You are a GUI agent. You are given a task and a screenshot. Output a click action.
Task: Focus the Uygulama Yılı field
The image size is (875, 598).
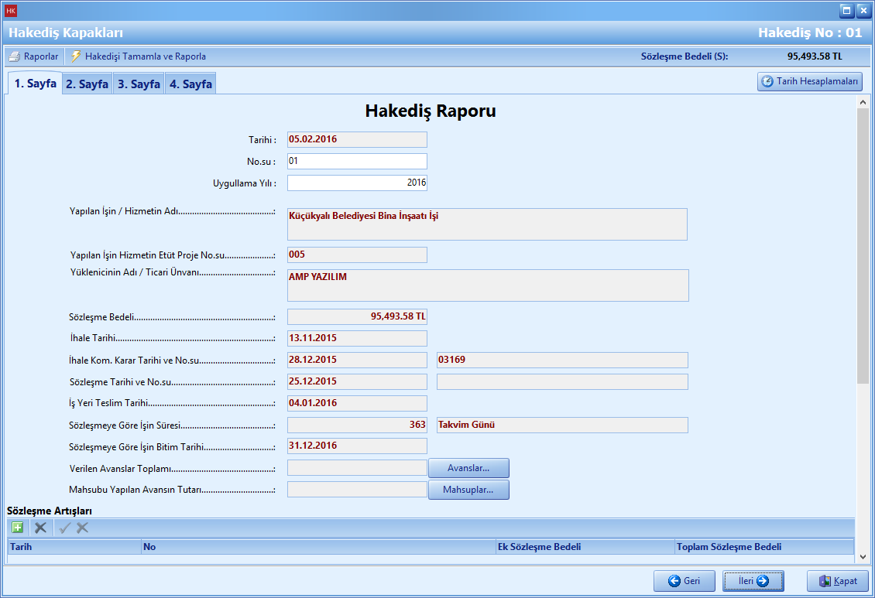[357, 183]
